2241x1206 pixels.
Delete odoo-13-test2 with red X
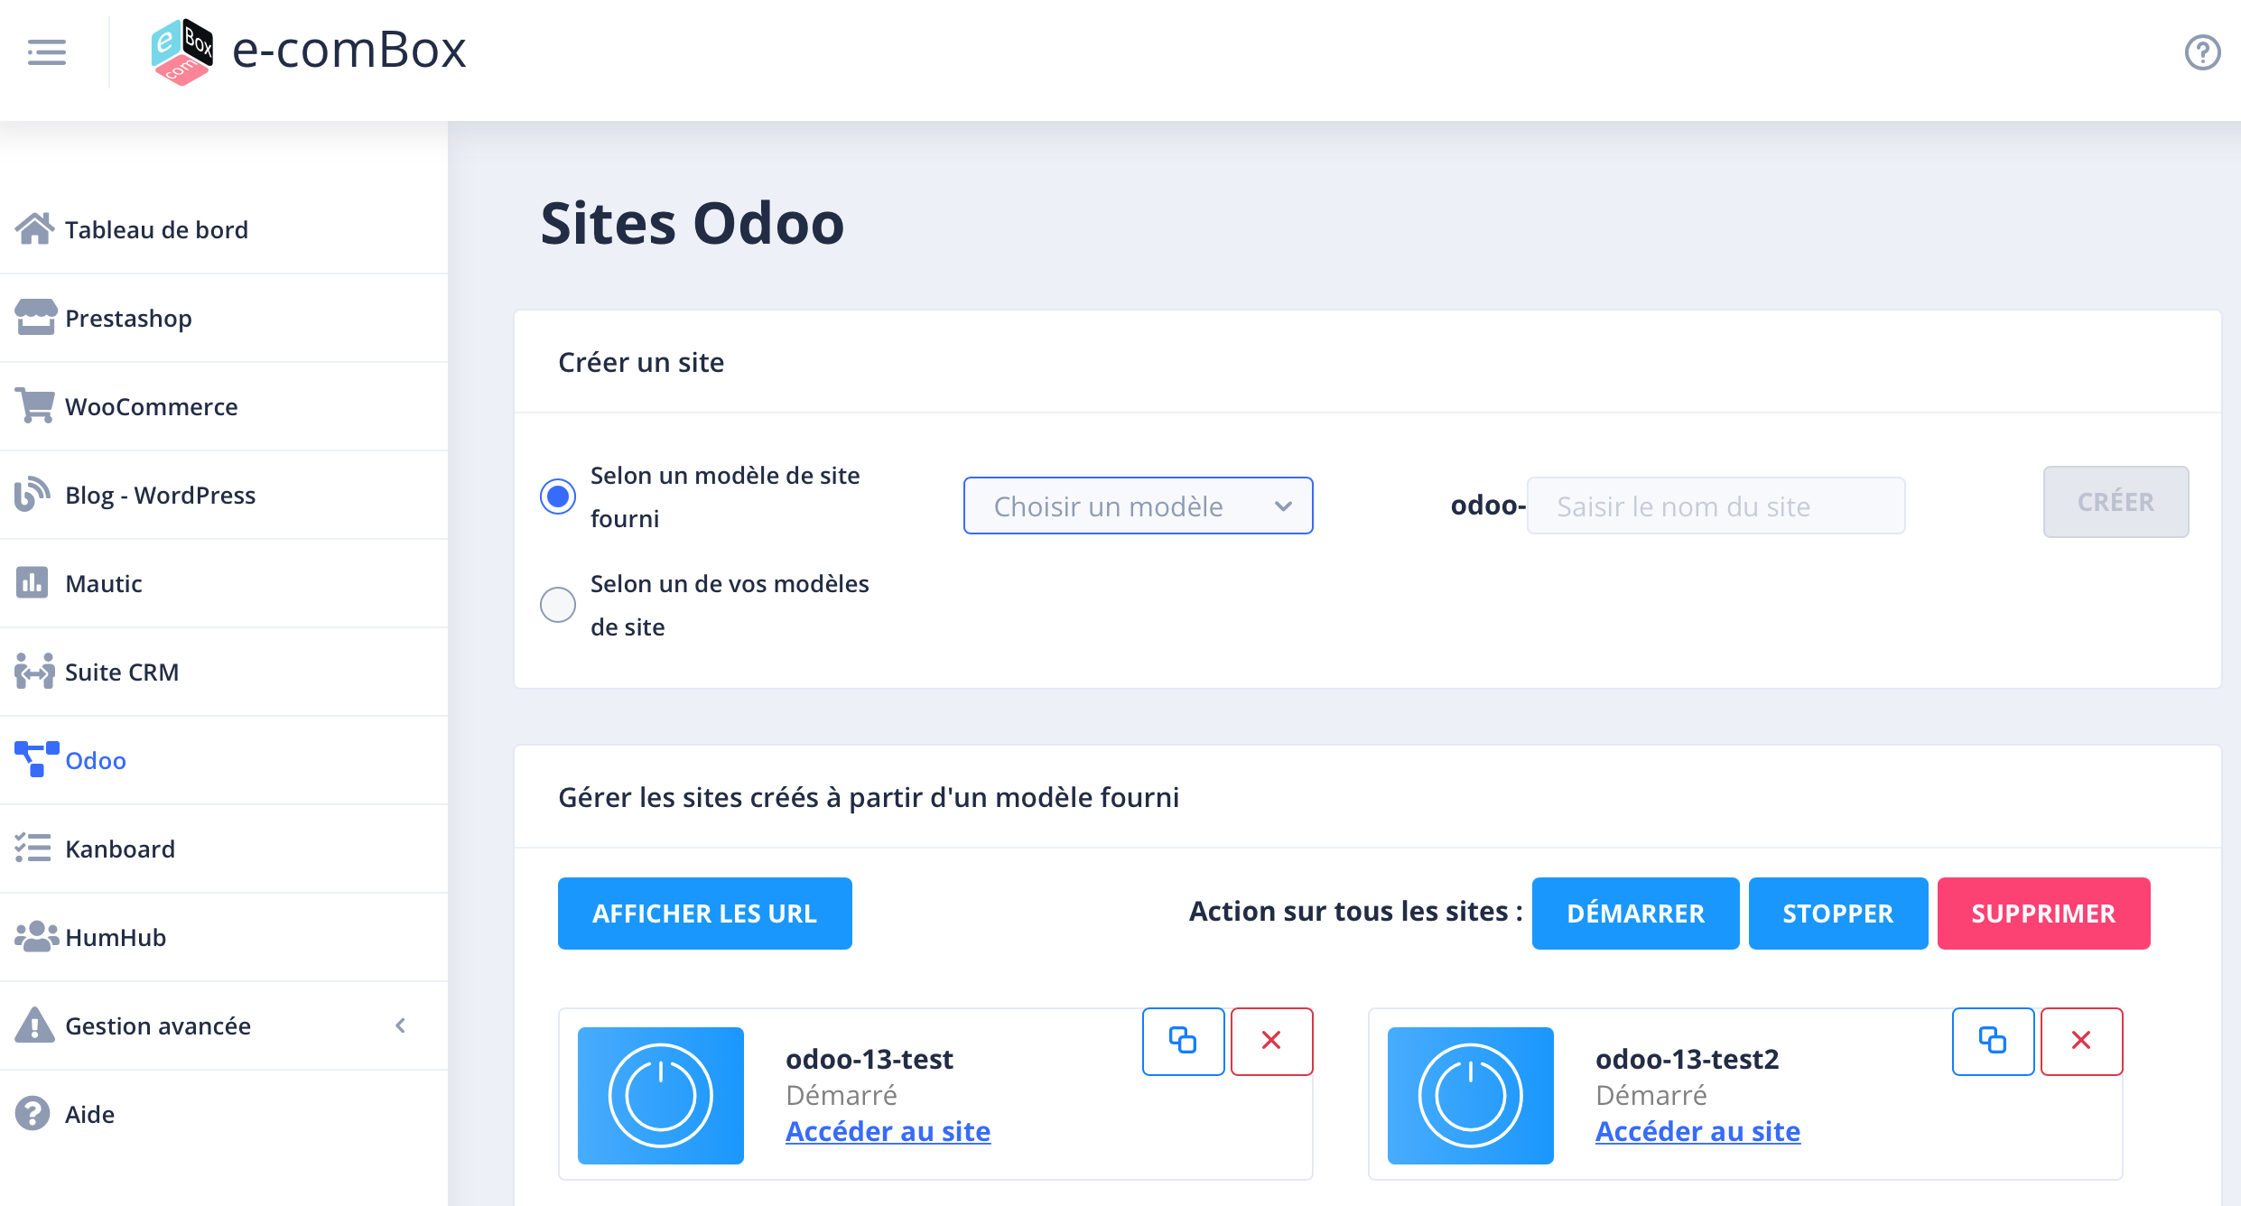tap(2081, 1041)
